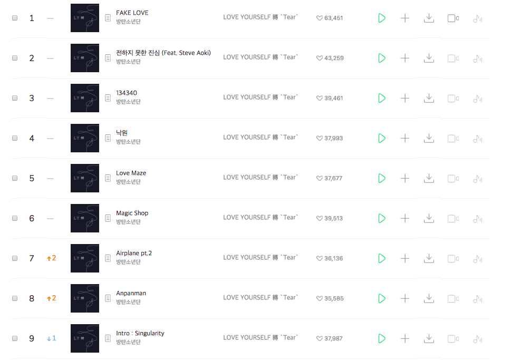View lyrics for Anpanman

[x=108, y=298]
